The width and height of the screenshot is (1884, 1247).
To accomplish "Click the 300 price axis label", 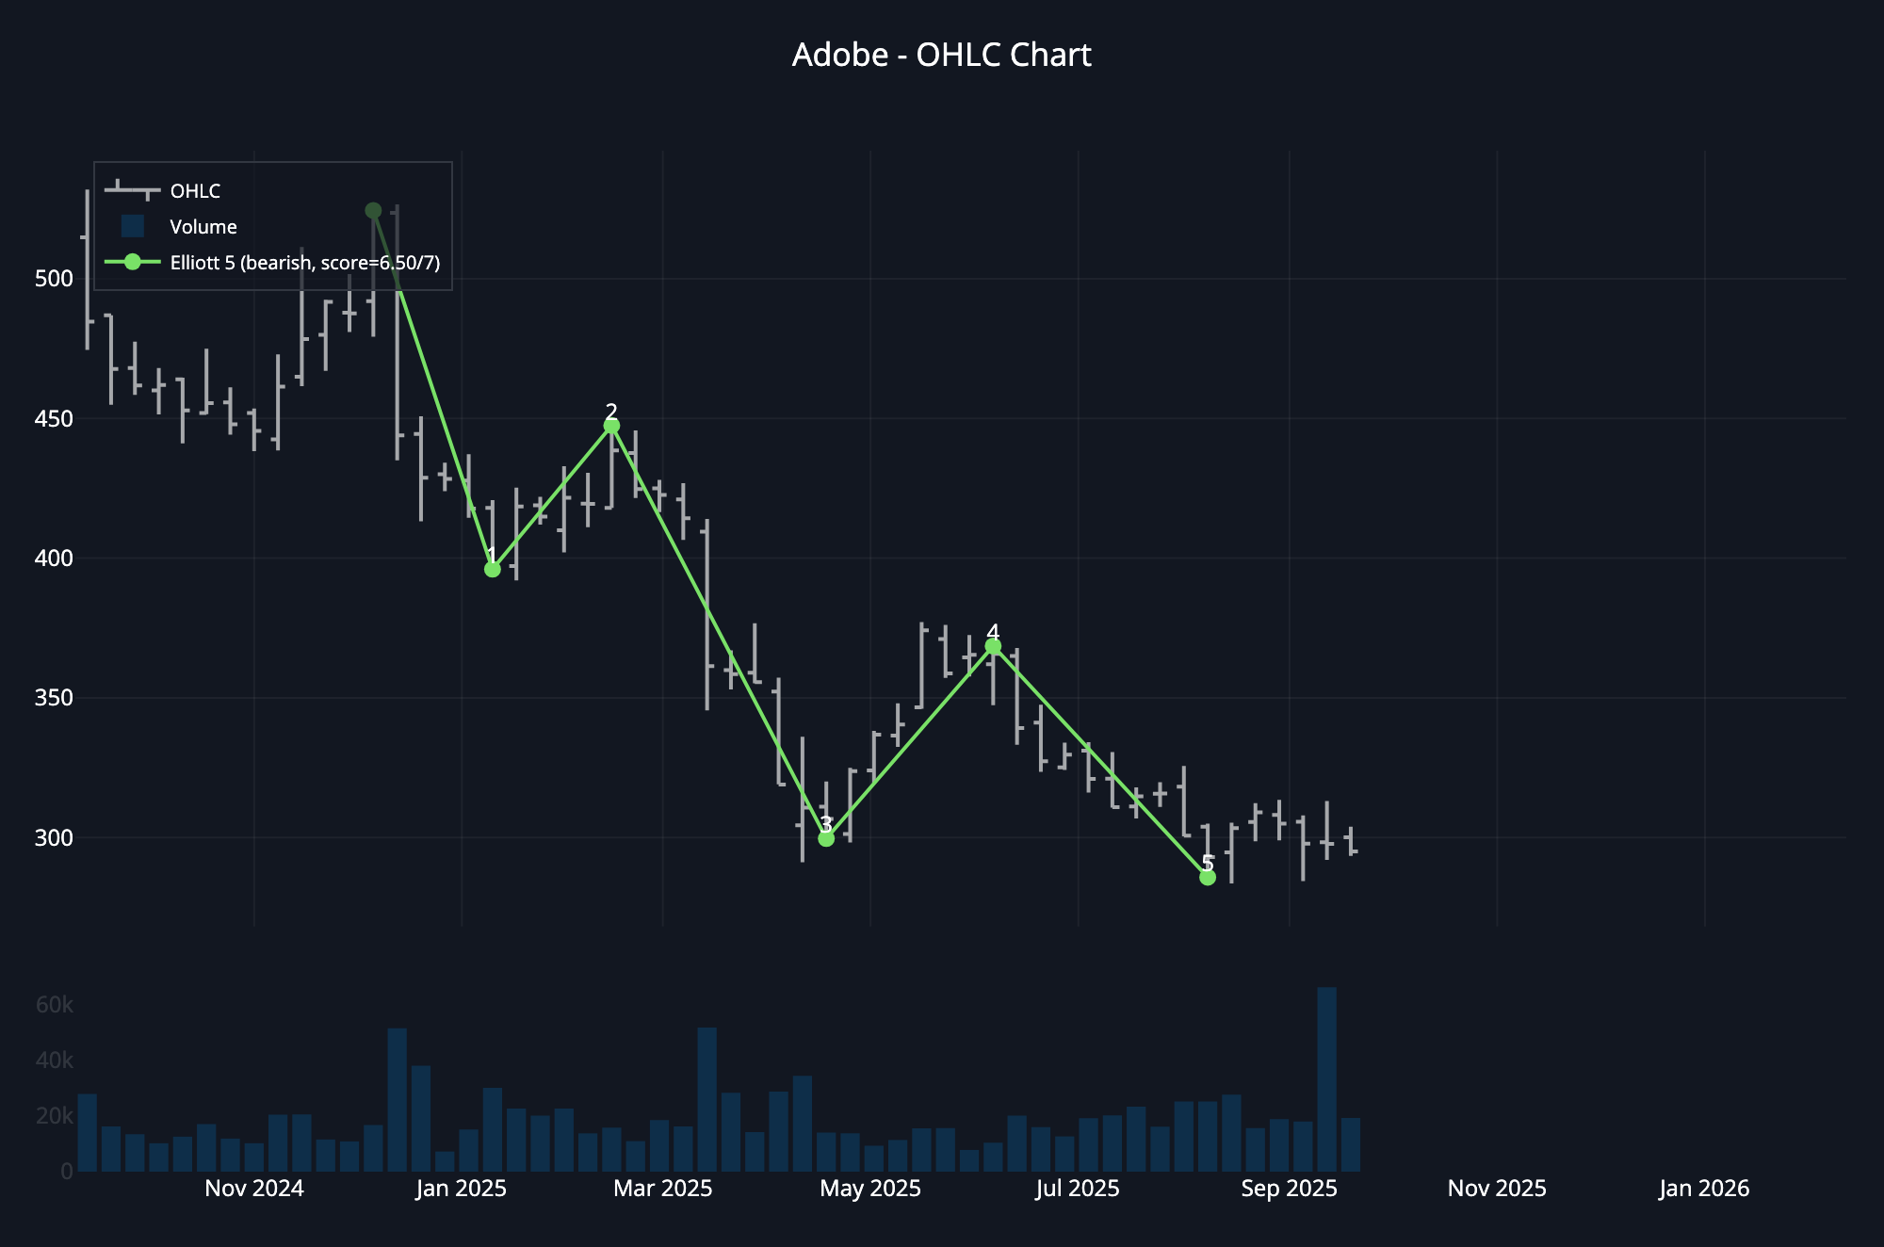I will (x=54, y=838).
